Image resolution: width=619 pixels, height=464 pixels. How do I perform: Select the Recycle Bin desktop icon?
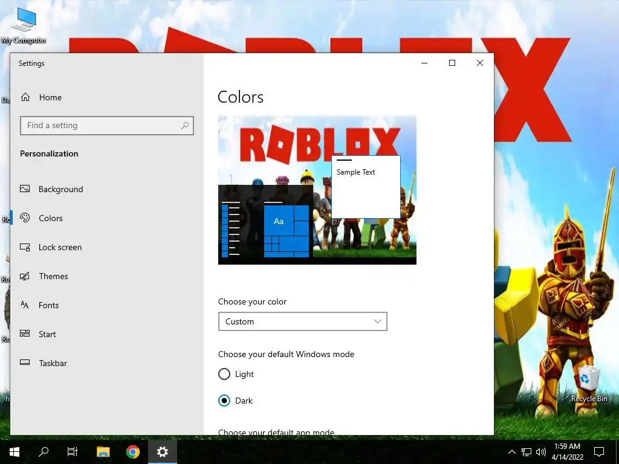click(589, 384)
